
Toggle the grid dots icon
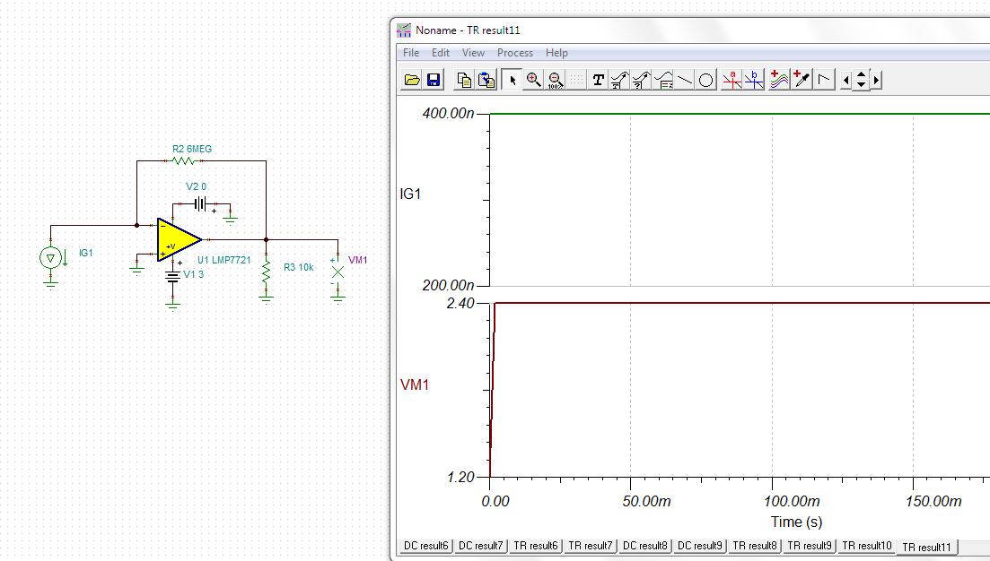pyautogui.click(x=576, y=80)
